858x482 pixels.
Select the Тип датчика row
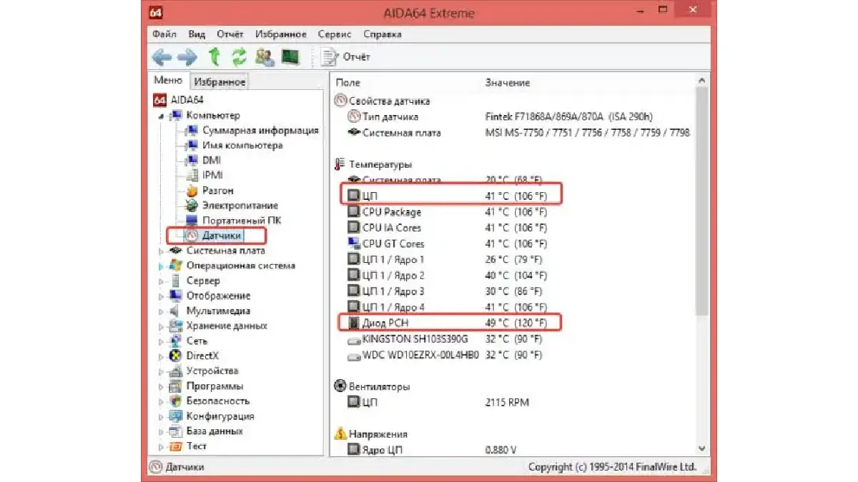pyautogui.click(x=513, y=116)
